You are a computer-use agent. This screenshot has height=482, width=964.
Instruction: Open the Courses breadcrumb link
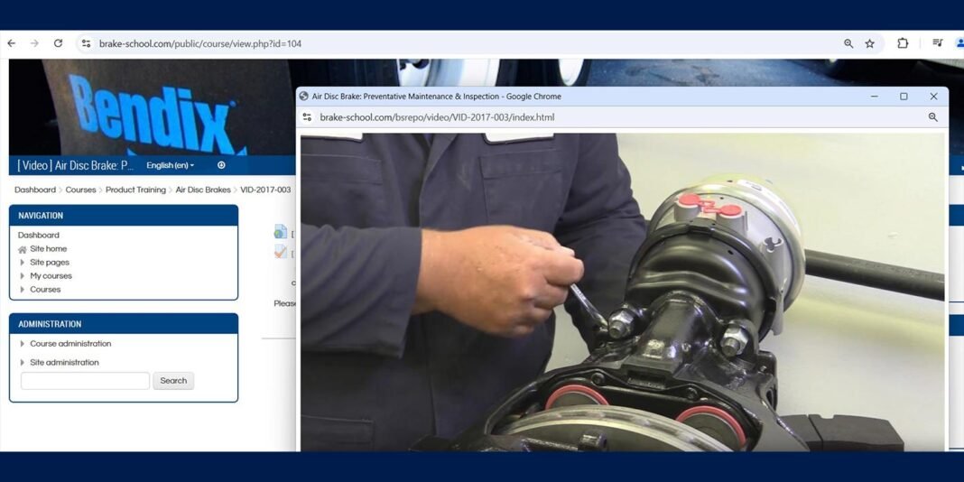point(80,190)
